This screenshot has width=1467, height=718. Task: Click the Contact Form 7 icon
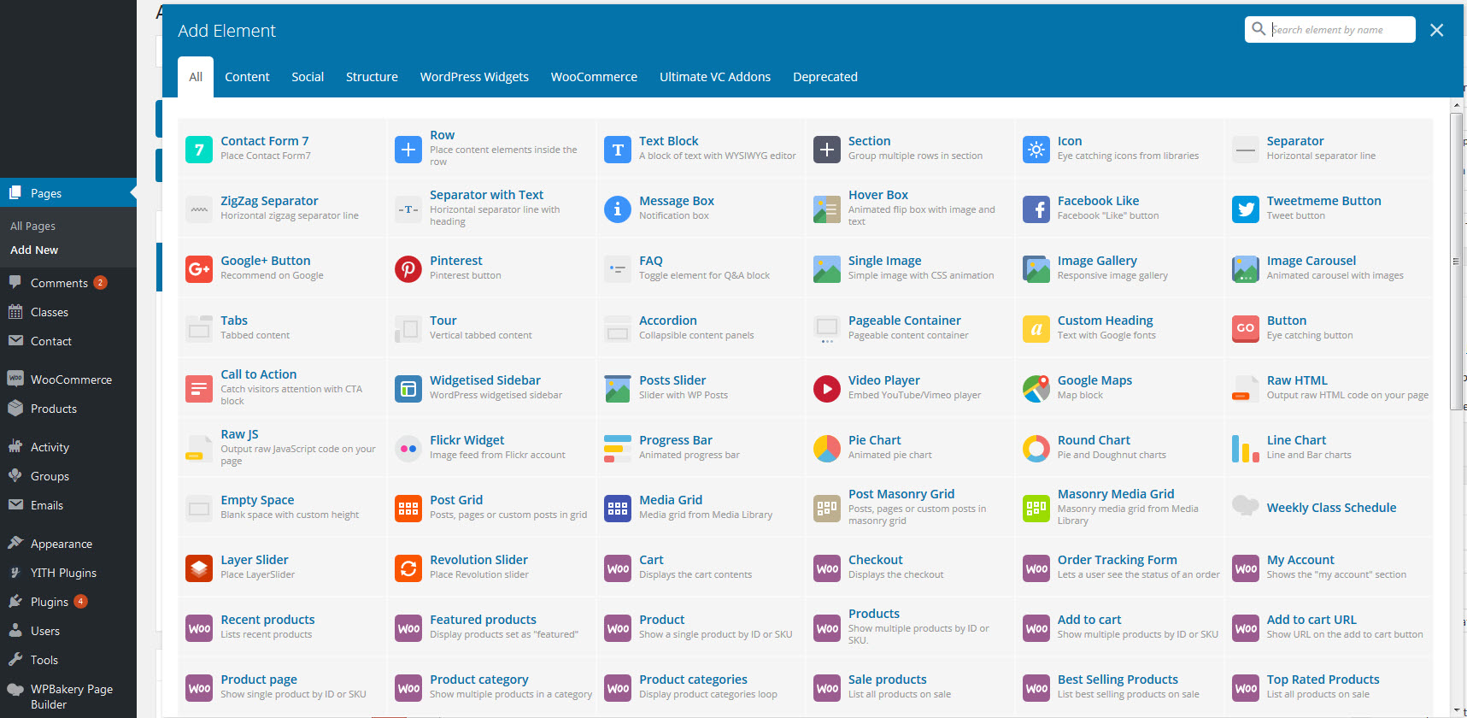click(199, 150)
